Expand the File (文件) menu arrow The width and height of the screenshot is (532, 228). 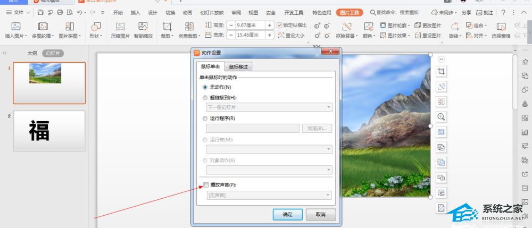click(x=28, y=13)
